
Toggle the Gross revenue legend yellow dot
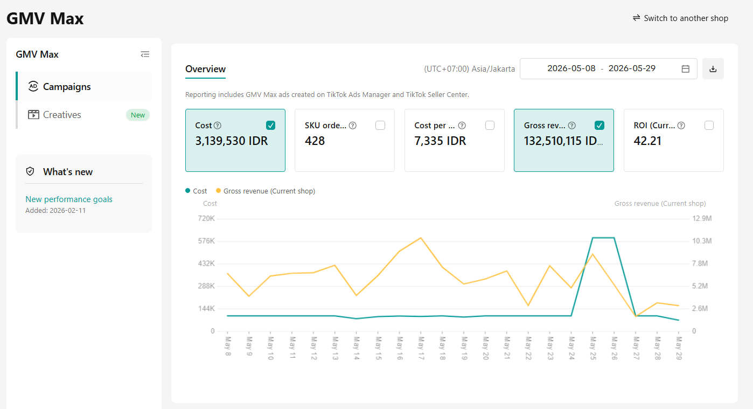coord(218,191)
